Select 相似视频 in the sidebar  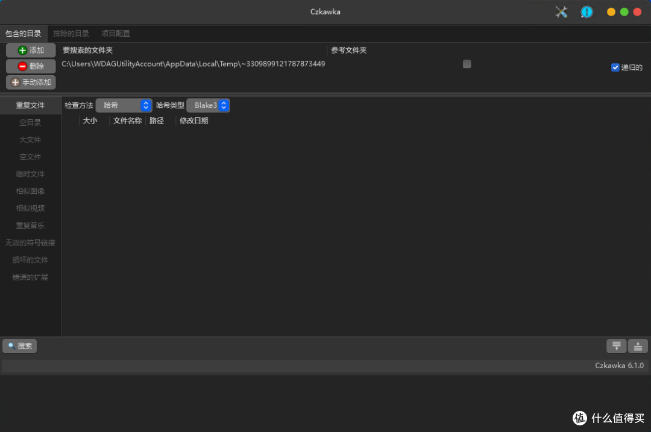tap(30, 208)
